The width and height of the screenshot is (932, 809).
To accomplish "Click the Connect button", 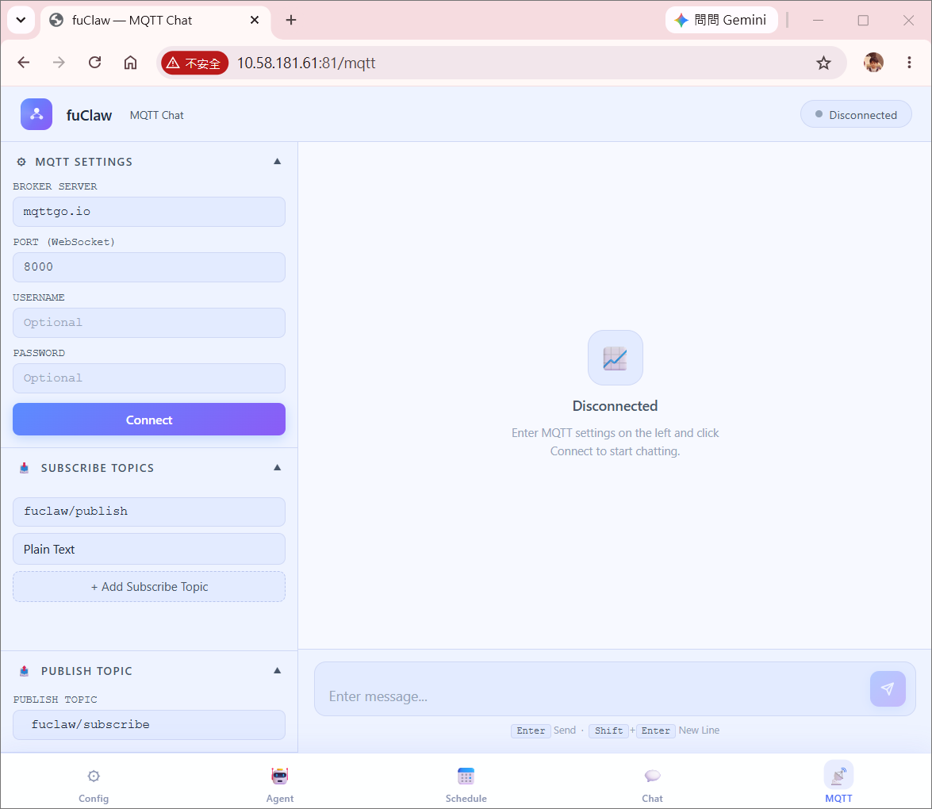I will click(148, 420).
